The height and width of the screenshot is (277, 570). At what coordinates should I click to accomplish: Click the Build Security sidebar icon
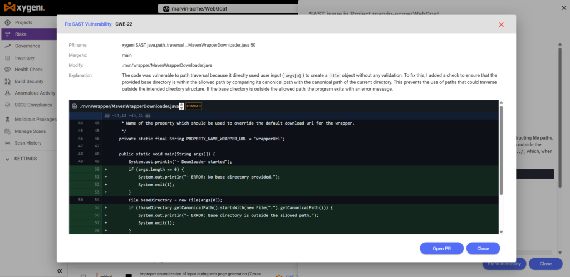point(7,81)
